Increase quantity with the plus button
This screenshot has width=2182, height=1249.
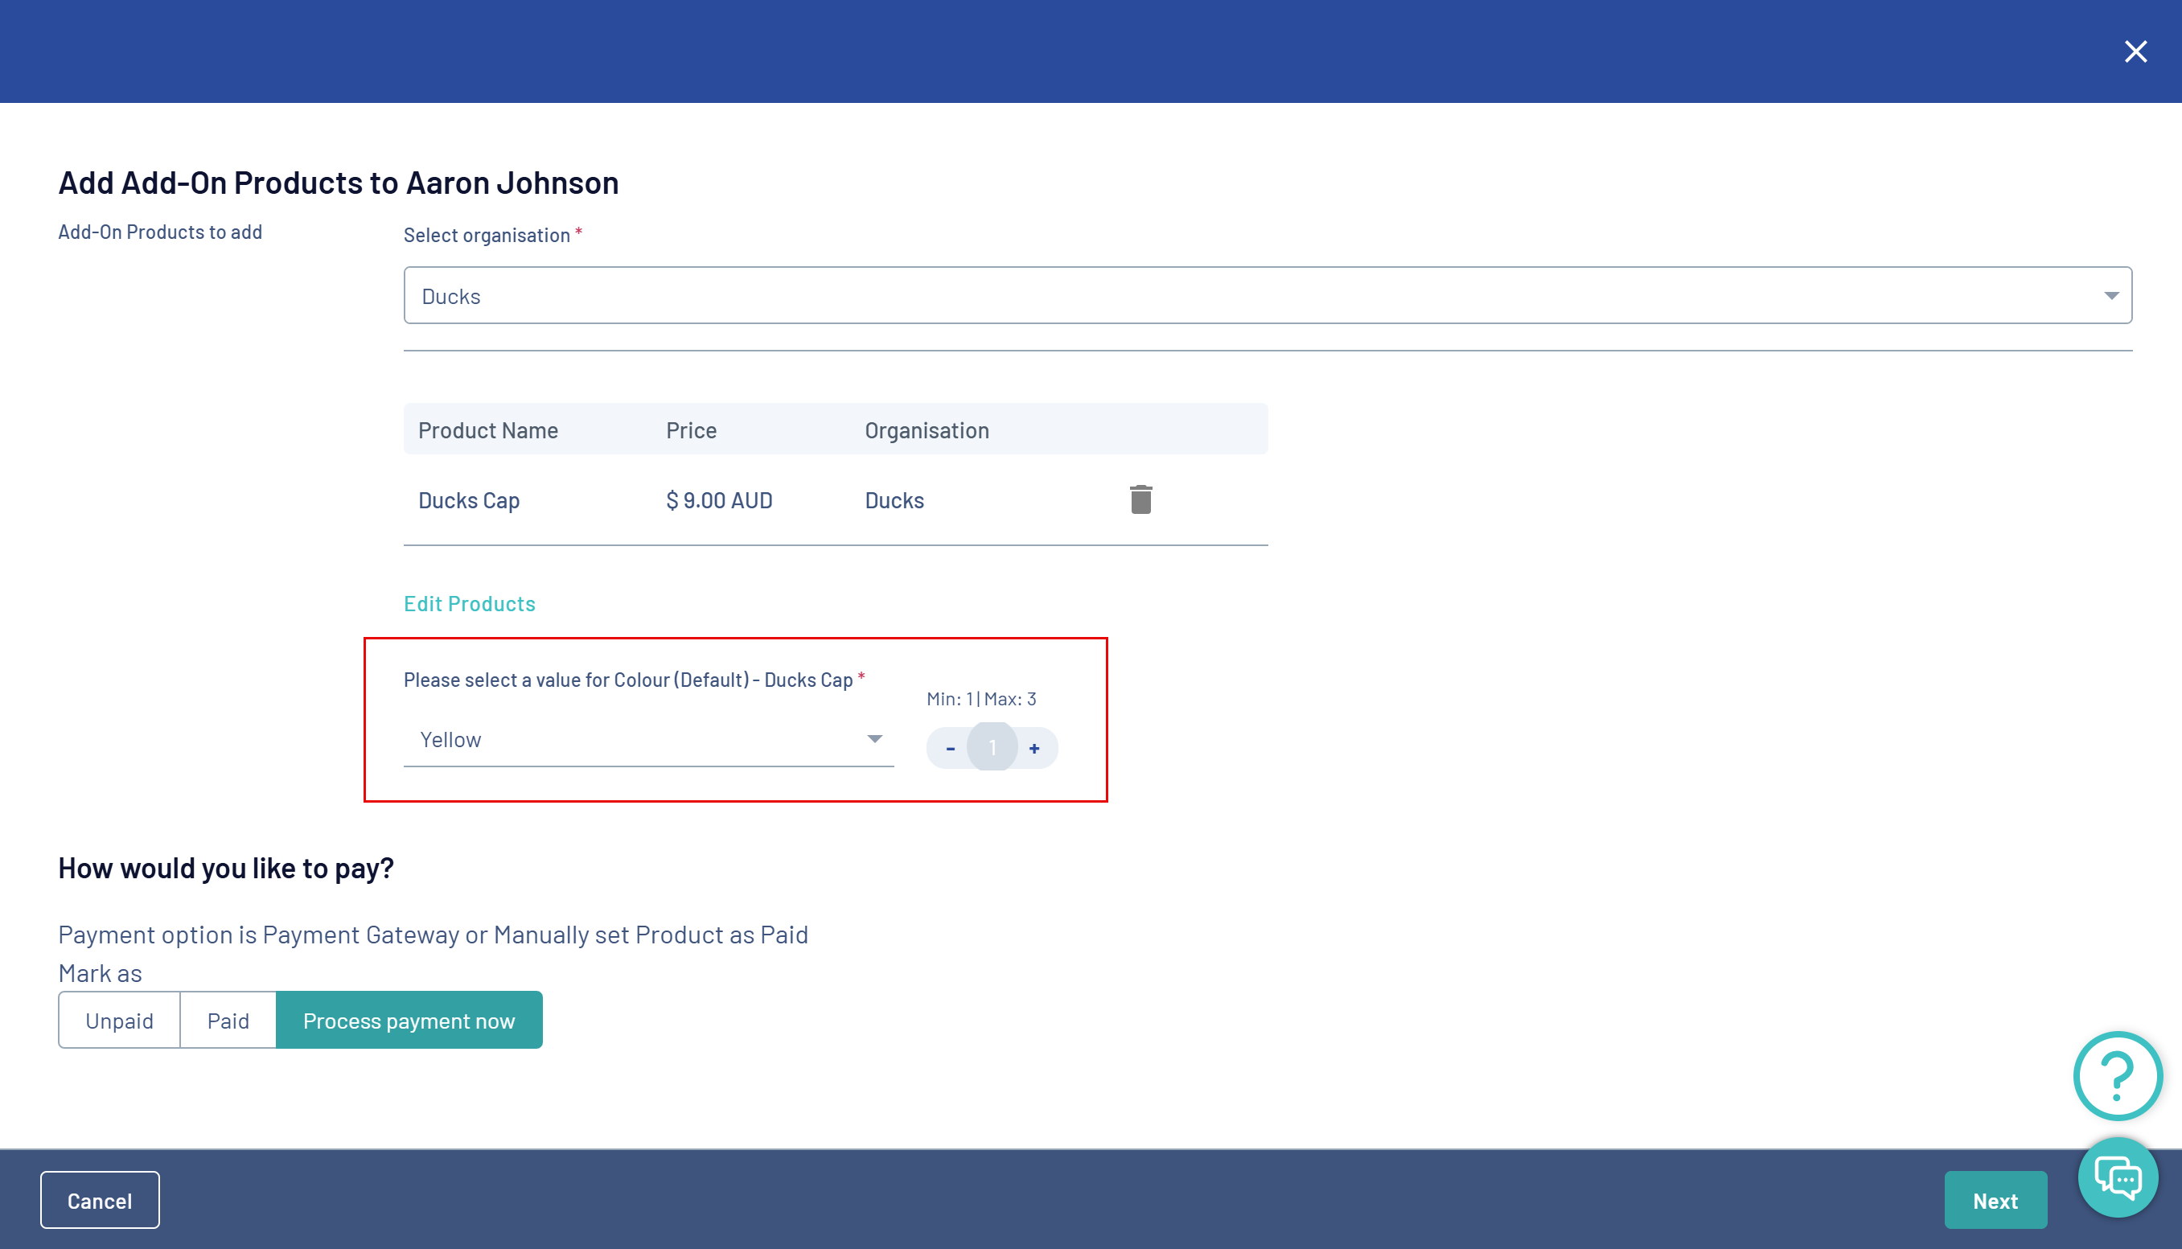coord(1034,748)
